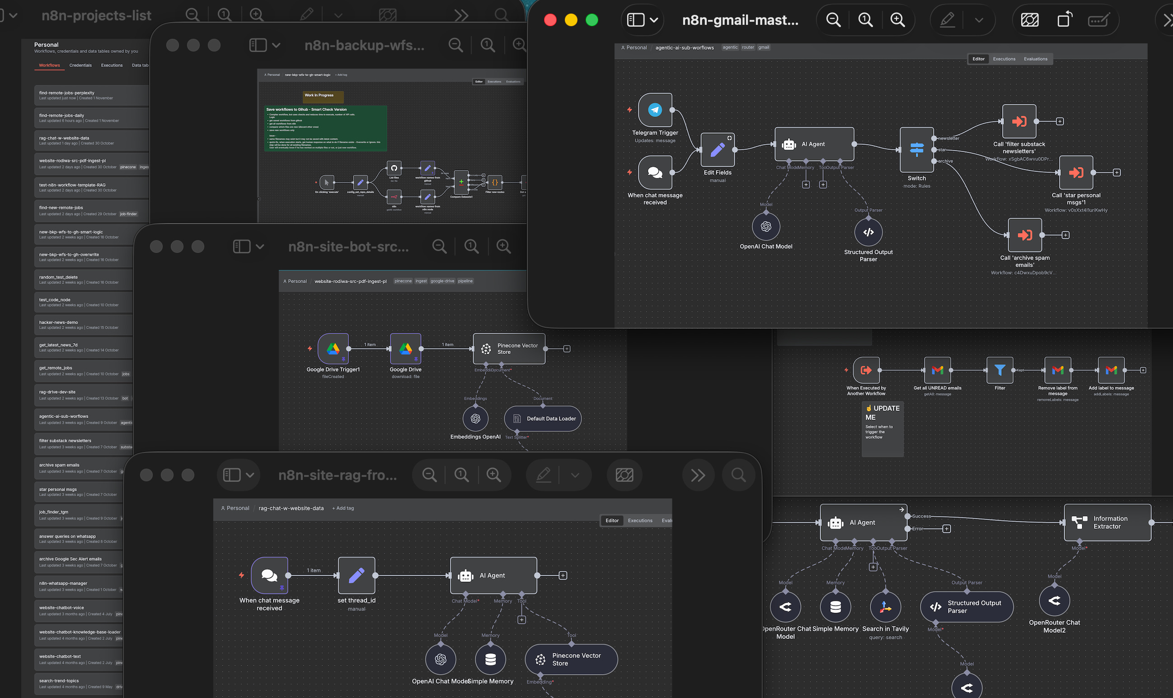Click the share icon in gmail window toolbar
1173x698 pixels.
coord(1064,20)
